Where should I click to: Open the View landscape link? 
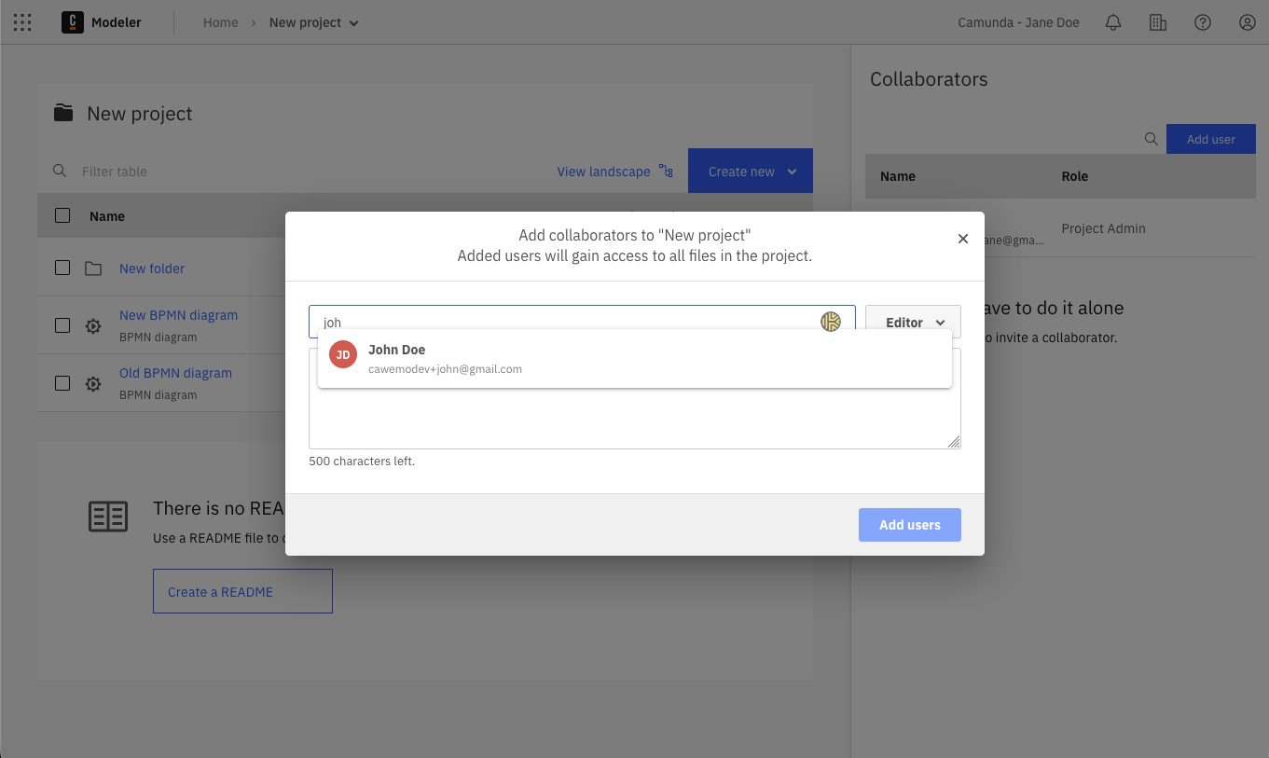(614, 171)
